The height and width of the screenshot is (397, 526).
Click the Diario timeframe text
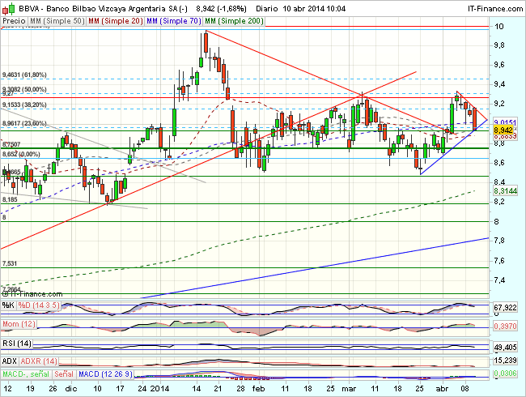[x=267, y=9]
